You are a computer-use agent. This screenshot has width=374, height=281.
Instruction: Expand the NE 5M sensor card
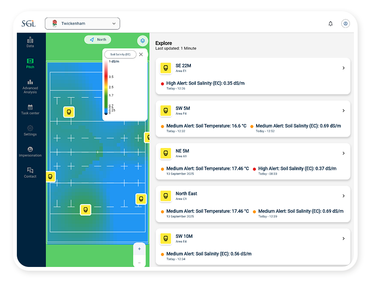pyautogui.click(x=343, y=153)
